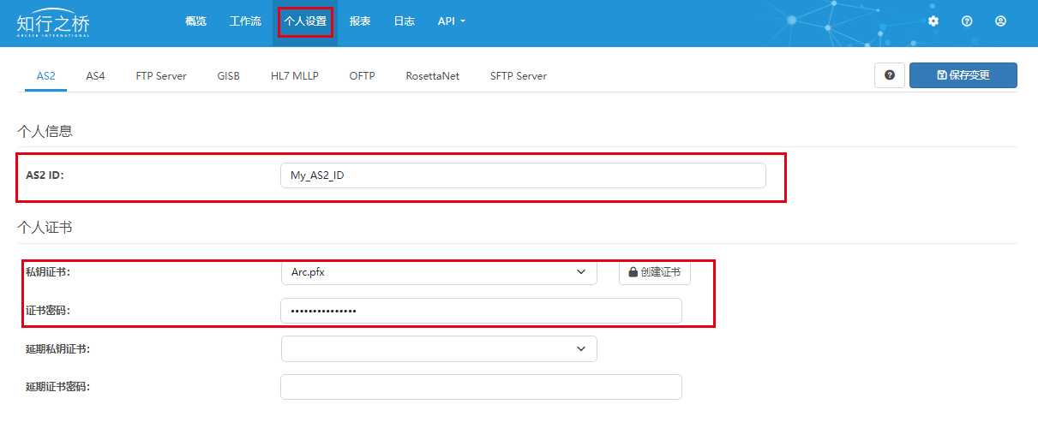The image size is (1038, 428).
Task: Open the 日志 menu
Action: click(404, 21)
